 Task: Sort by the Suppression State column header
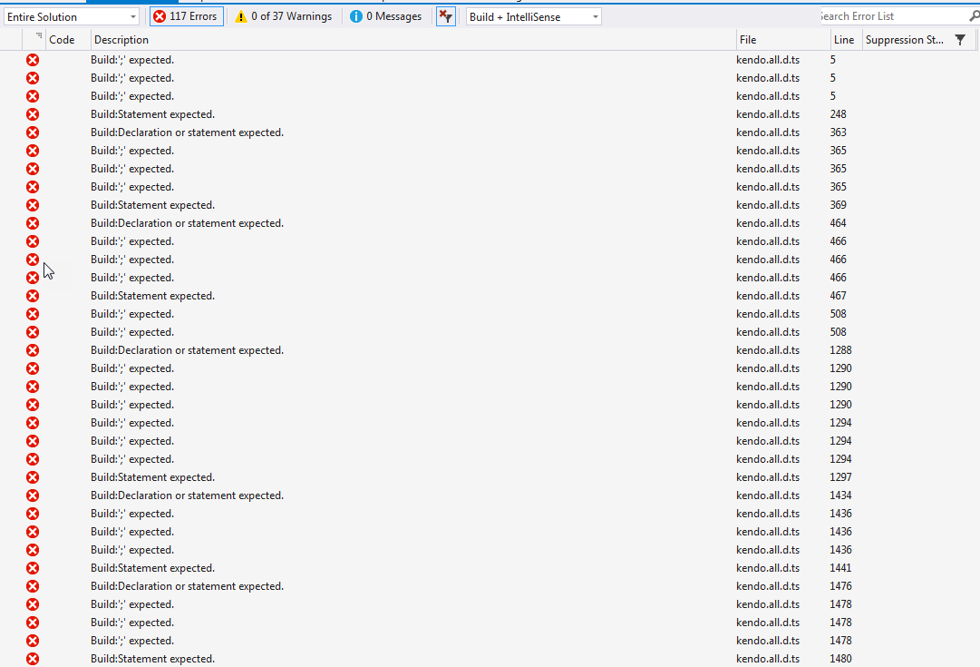[905, 39]
